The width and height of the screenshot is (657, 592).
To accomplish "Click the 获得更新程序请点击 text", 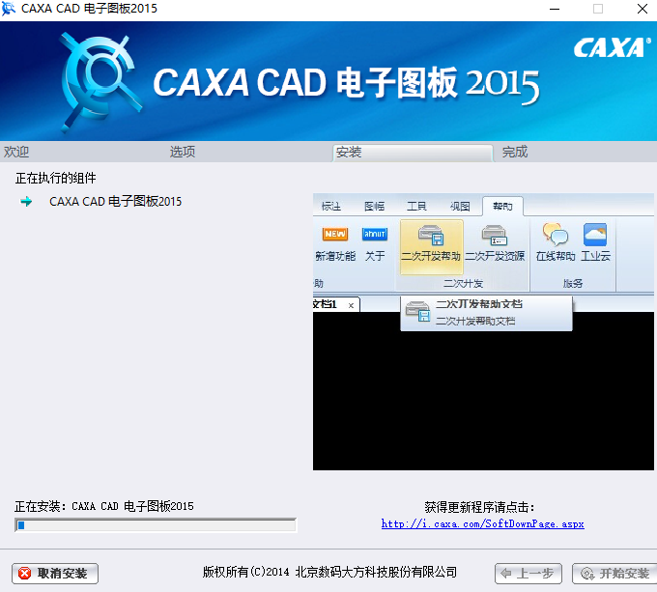I will click(480, 507).
